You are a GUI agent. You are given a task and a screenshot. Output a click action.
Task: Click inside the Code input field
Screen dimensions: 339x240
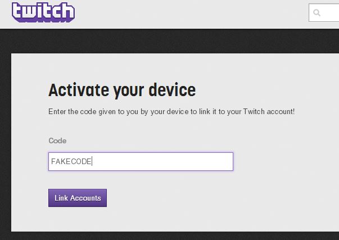(x=141, y=161)
